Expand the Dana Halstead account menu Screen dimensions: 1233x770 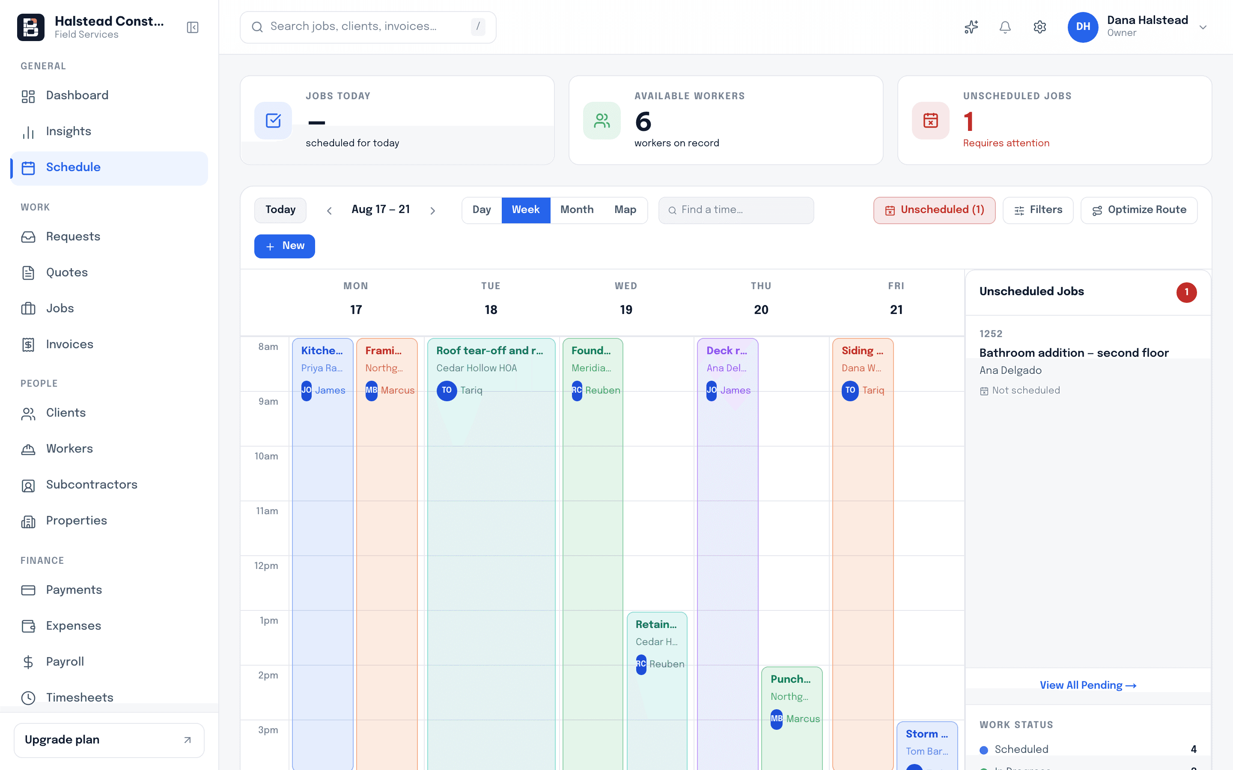point(1203,27)
